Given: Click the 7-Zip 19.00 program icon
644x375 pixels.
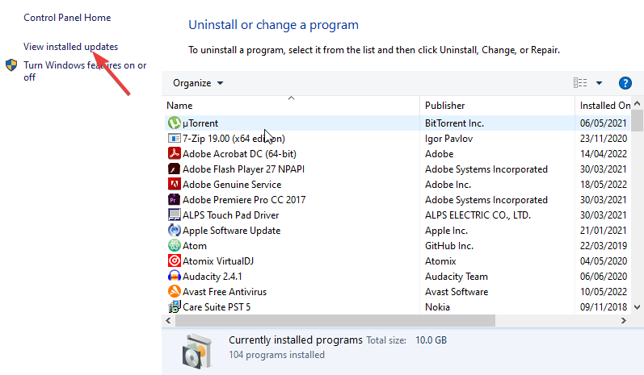Looking at the screenshot, I should click(175, 138).
